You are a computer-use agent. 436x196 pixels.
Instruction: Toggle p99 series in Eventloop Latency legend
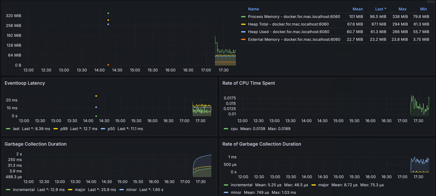pos(64,129)
